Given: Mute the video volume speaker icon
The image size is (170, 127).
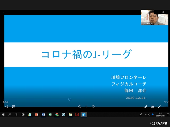Looking at the screenshot, I should click(x=7, y=107).
